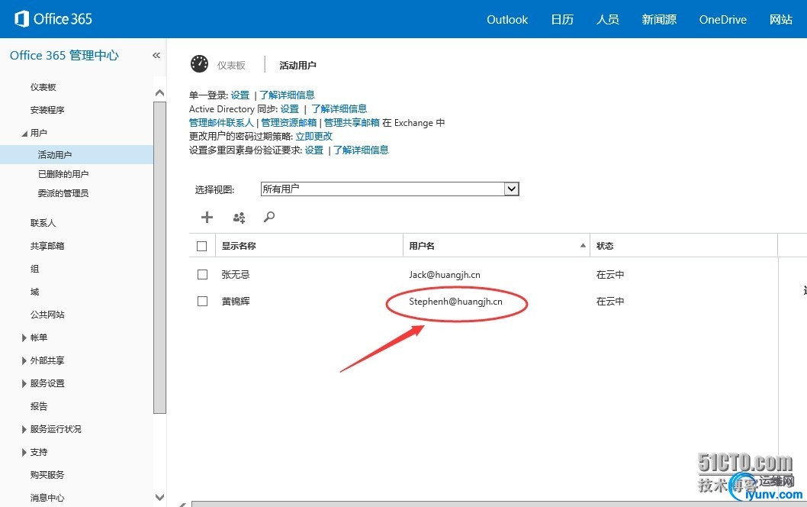Viewport: 807px width, 507px height.
Task: Open OneDrive from the top bar
Action: [722, 20]
